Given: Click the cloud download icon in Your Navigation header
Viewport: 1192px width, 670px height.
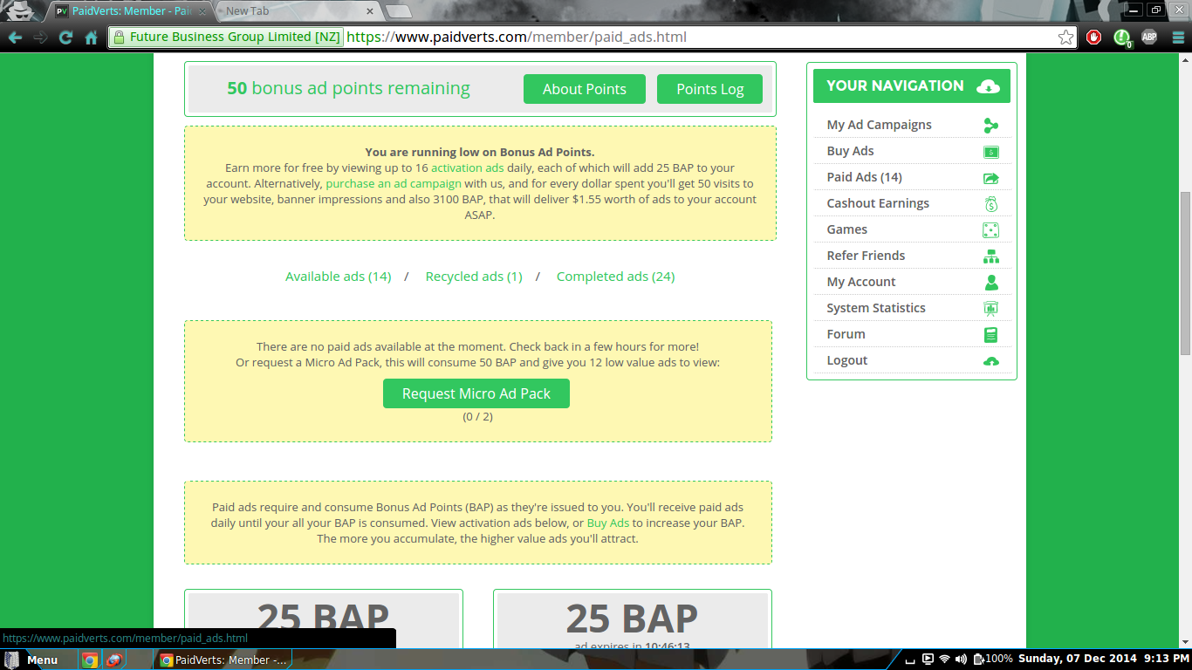Looking at the screenshot, I should (x=988, y=85).
